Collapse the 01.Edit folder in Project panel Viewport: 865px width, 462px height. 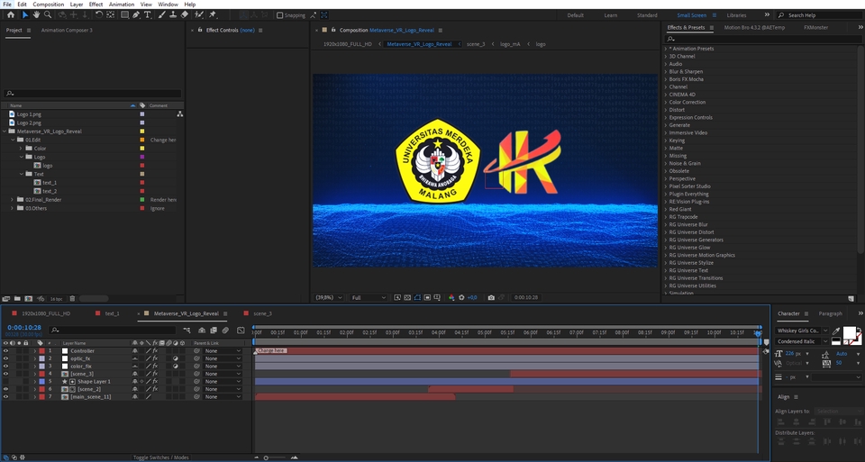point(13,140)
